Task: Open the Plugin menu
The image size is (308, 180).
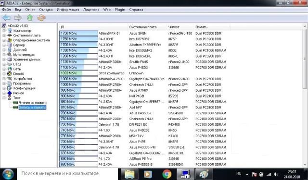Action: pos(120,10)
